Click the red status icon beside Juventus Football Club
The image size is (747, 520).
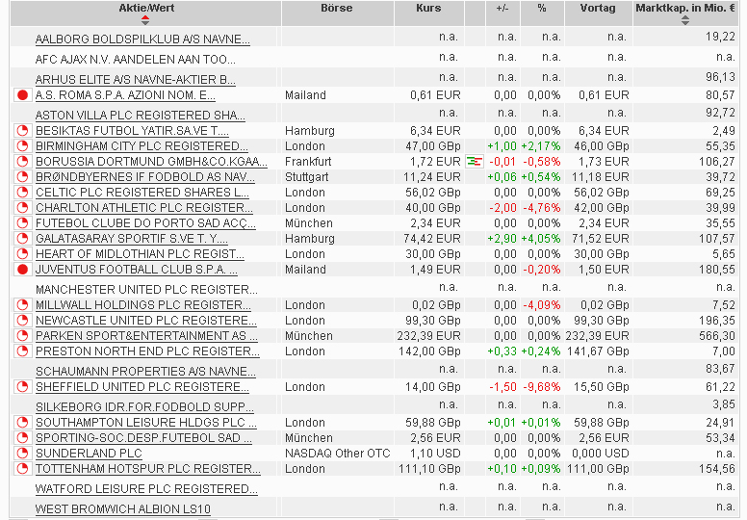(x=22, y=270)
